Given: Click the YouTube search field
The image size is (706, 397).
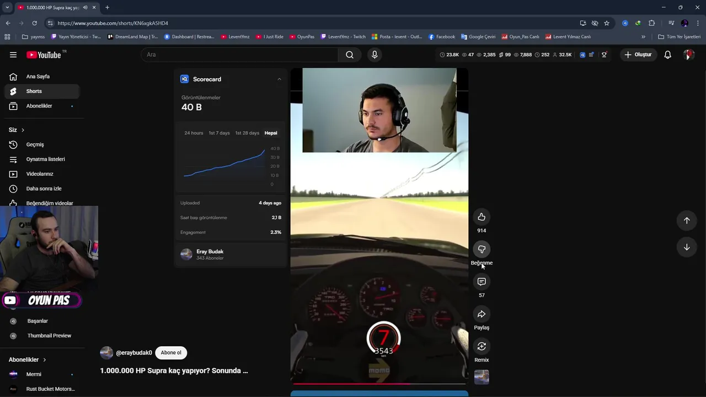Looking at the screenshot, I should coord(240,55).
